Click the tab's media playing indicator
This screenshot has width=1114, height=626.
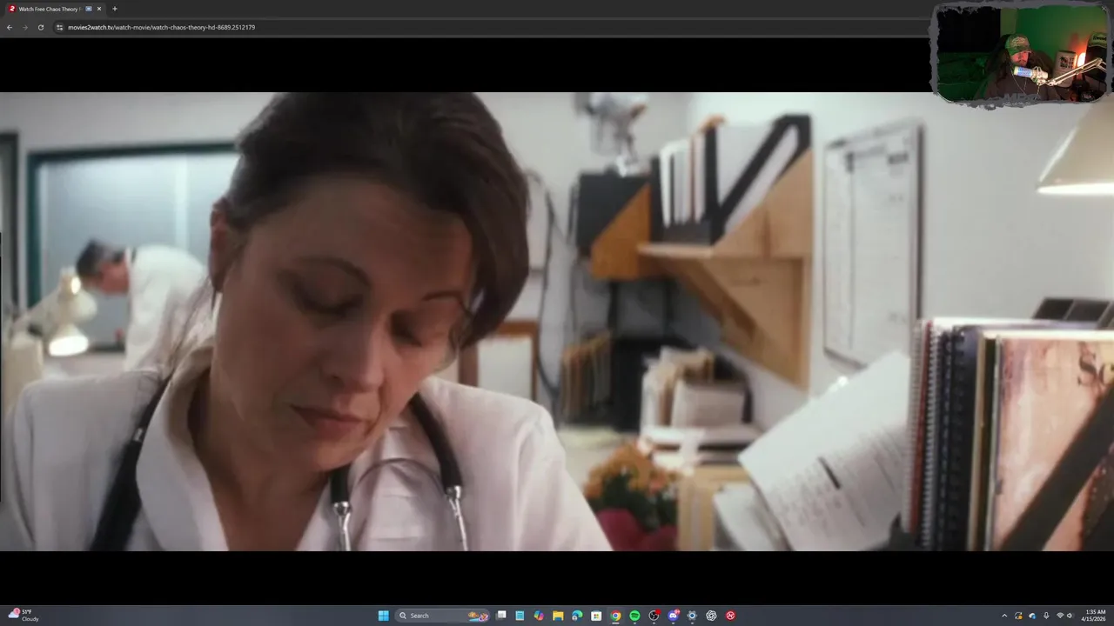[x=89, y=9]
